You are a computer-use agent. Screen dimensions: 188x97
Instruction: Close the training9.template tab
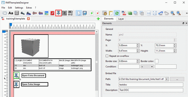28,19
